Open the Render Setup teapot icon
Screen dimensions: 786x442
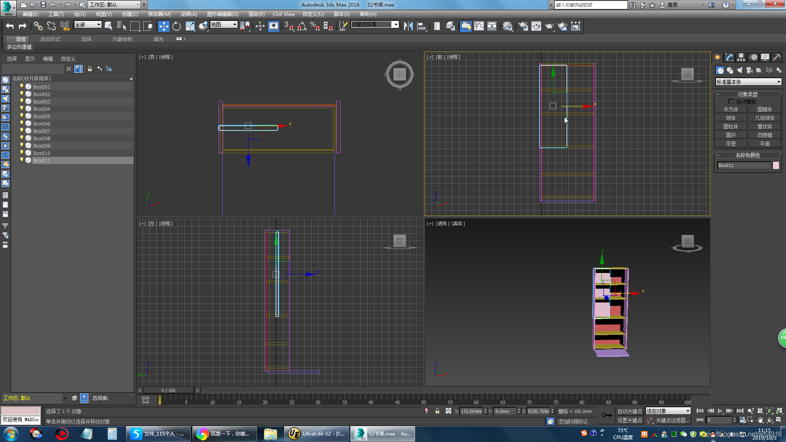tap(523, 26)
